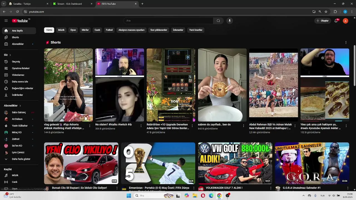Switch to Sanalika - Türkiye tab
Image resolution: width=356 pixels, height=200 pixels.
tap(28, 4)
